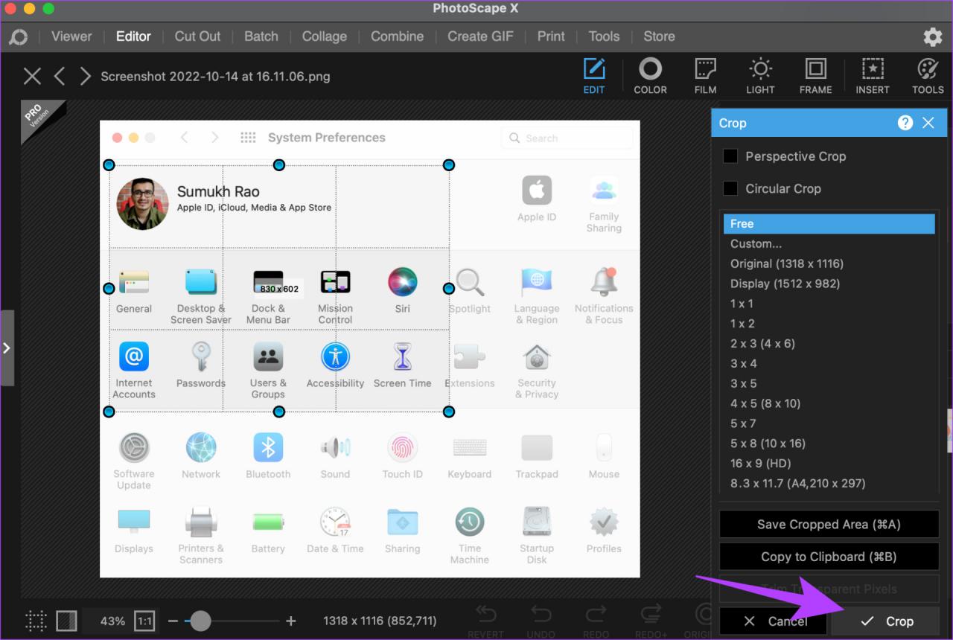
Task: Switch to the Viewer tab
Action: [71, 36]
